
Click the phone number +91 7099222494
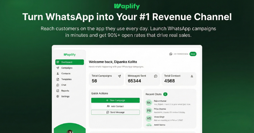(181, 54)
